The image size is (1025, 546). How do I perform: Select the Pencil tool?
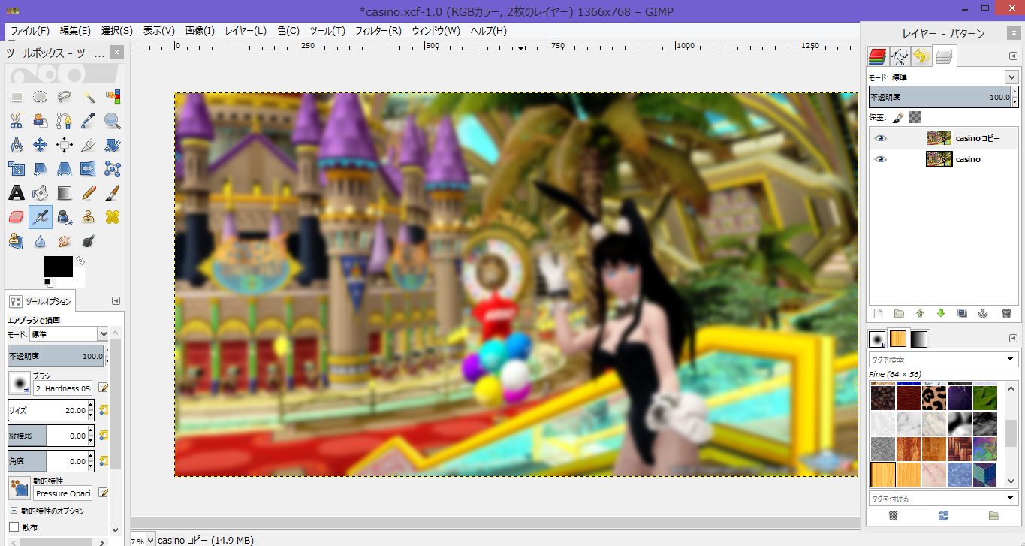89,193
